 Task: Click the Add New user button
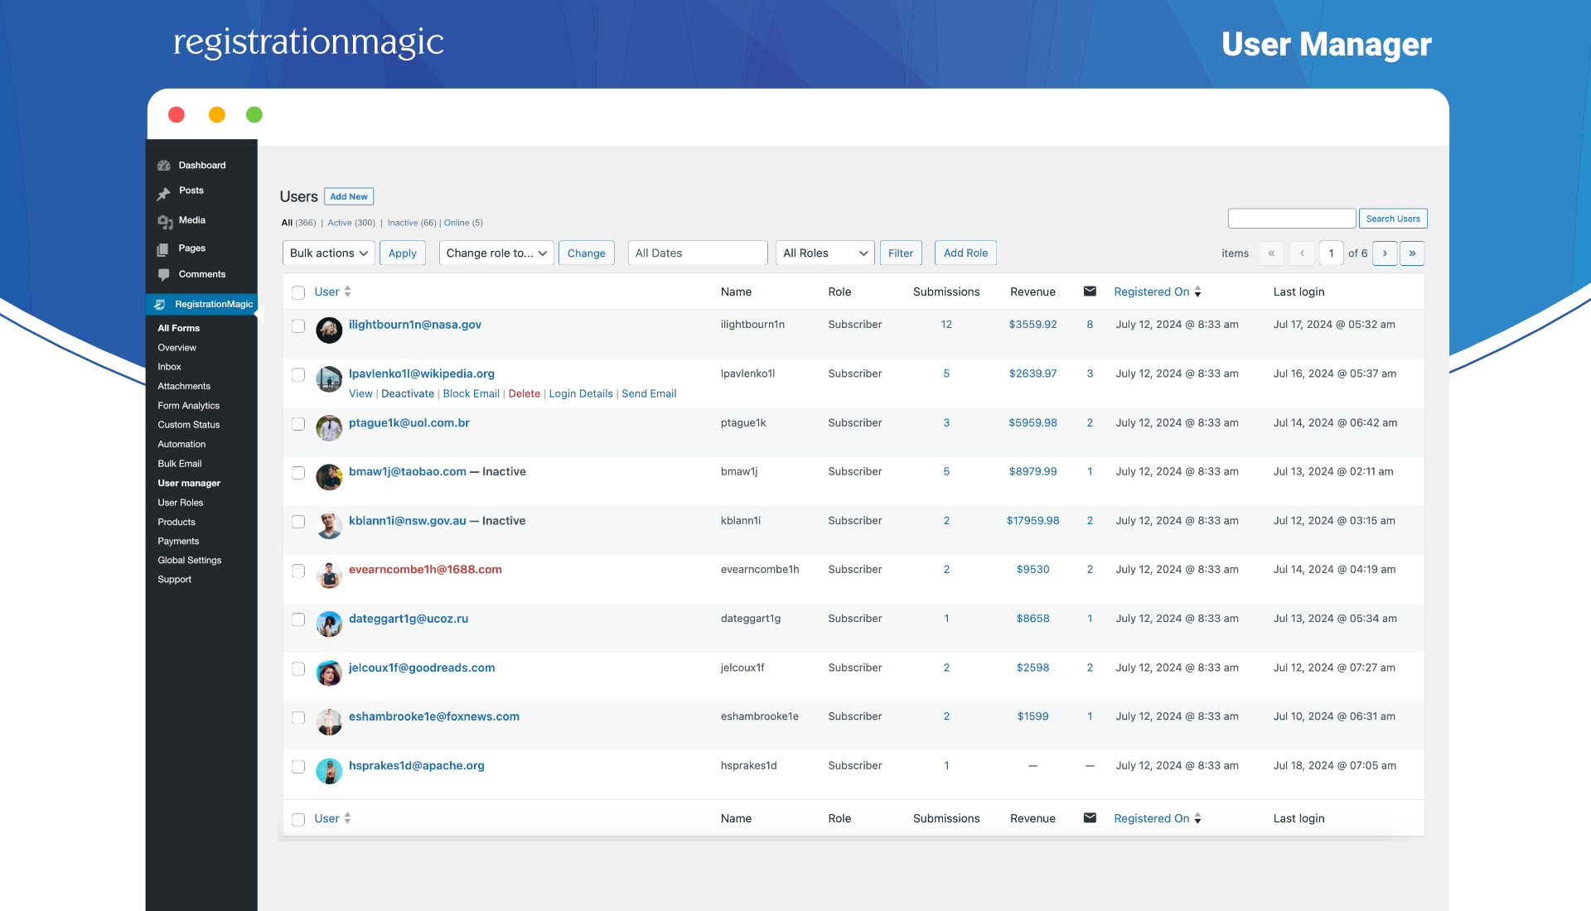(x=349, y=197)
